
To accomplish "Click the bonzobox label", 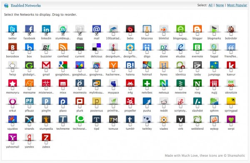I will click(x=12, y=57).
